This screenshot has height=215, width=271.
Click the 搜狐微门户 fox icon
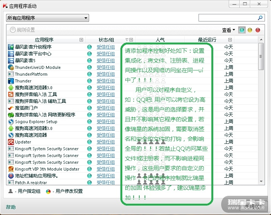tap(11, 108)
